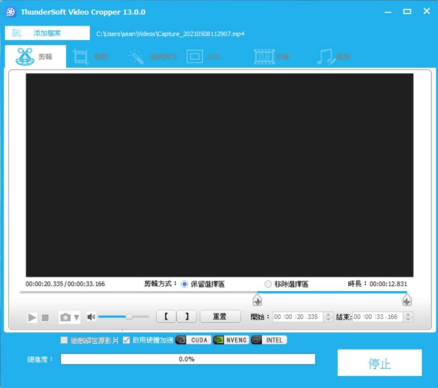Select the 移除選擇區 radio button

coord(268,284)
